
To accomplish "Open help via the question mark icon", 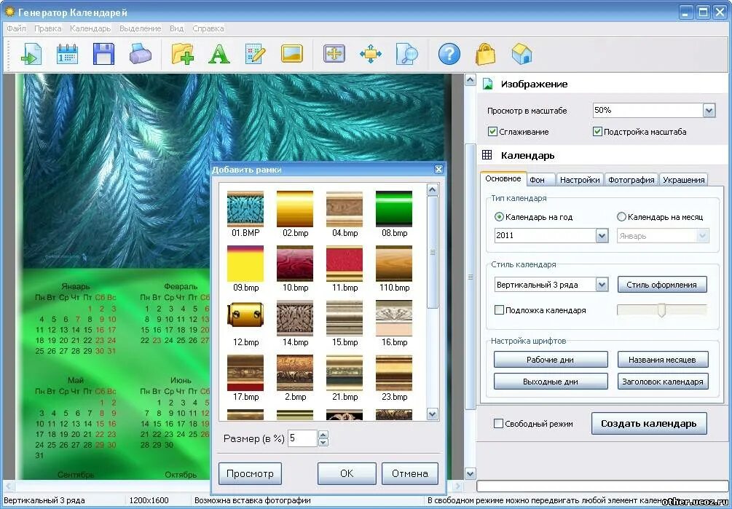I will coord(449,54).
